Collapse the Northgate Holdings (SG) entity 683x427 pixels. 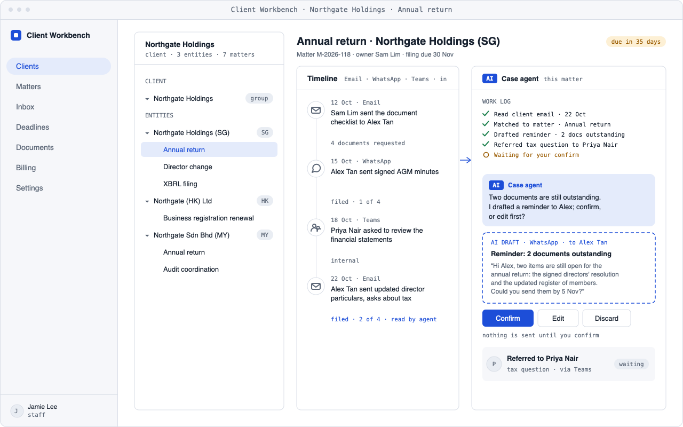click(147, 133)
